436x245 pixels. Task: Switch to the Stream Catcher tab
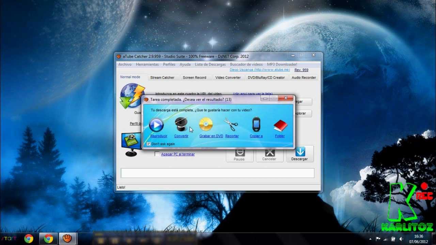(x=162, y=78)
